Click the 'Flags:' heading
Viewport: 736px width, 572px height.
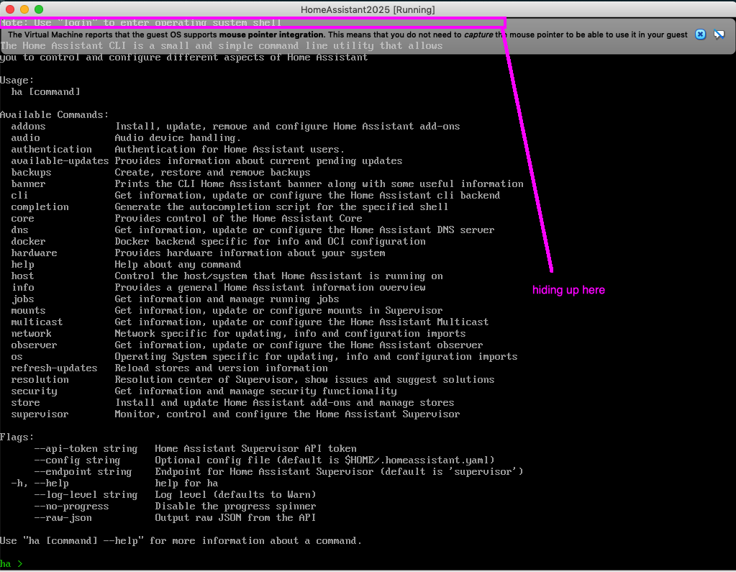17,437
